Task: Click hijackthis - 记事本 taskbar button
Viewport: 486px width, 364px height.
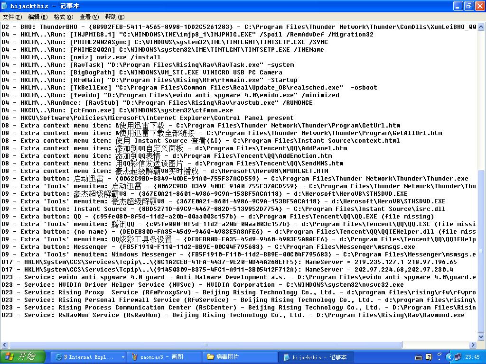Action: coord(315,357)
